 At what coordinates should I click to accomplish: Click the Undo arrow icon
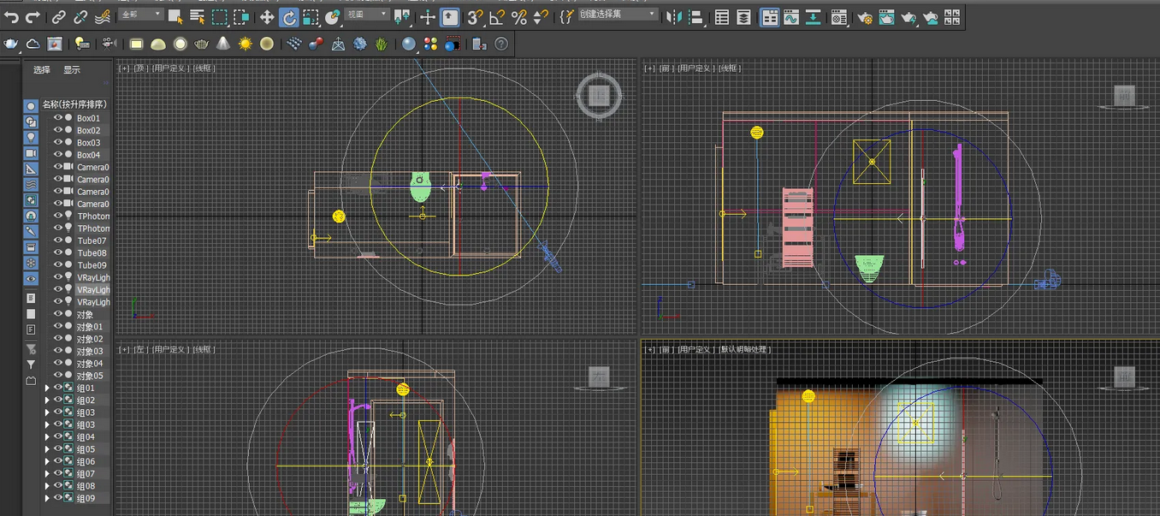pyautogui.click(x=11, y=16)
